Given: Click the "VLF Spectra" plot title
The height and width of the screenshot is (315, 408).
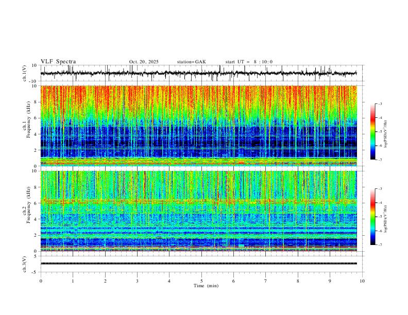Looking at the screenshot, I should 58,62.
